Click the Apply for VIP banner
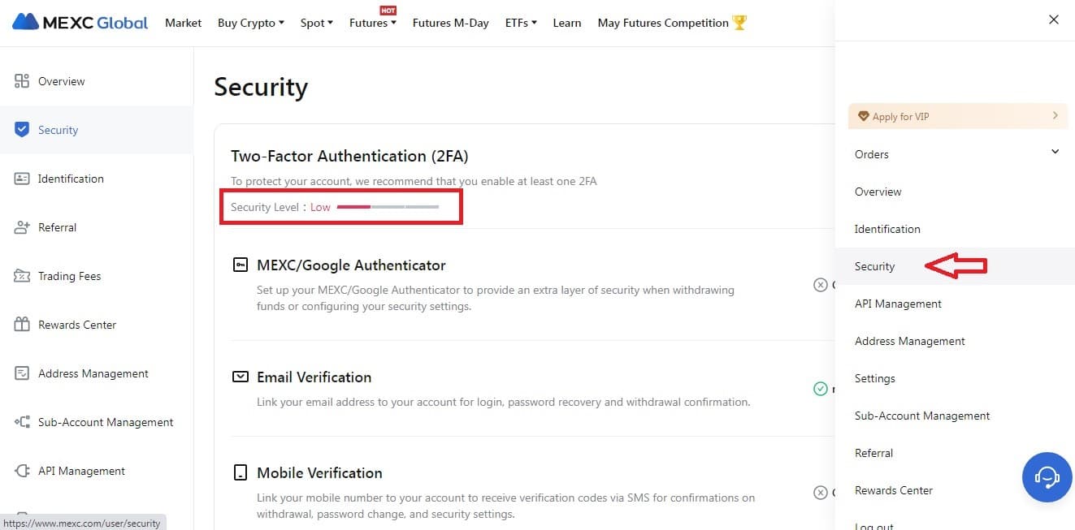The image size is (1075, 530). (958, 116)
